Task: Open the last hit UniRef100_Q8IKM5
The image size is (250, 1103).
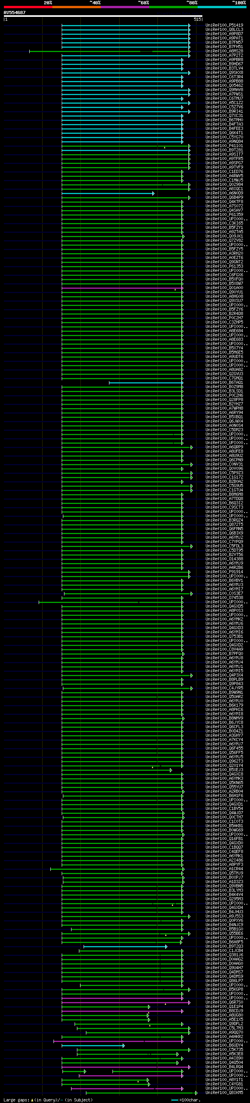Action: (224, 1093)
